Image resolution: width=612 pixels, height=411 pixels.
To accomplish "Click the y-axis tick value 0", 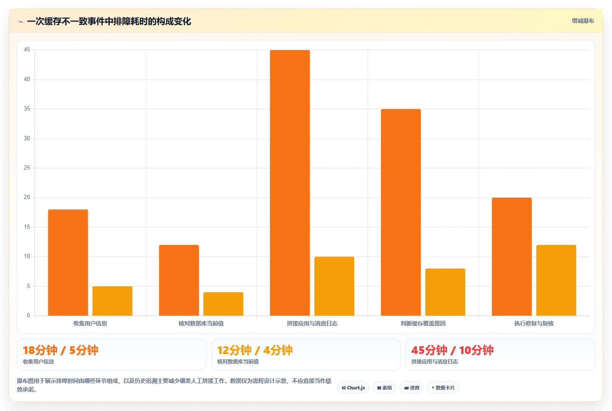I will coord(29,316).
